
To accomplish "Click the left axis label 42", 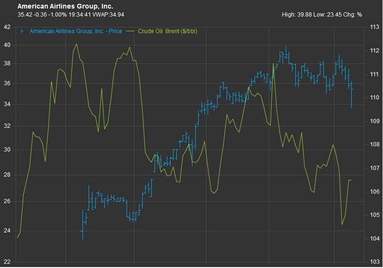I will 7,27.
